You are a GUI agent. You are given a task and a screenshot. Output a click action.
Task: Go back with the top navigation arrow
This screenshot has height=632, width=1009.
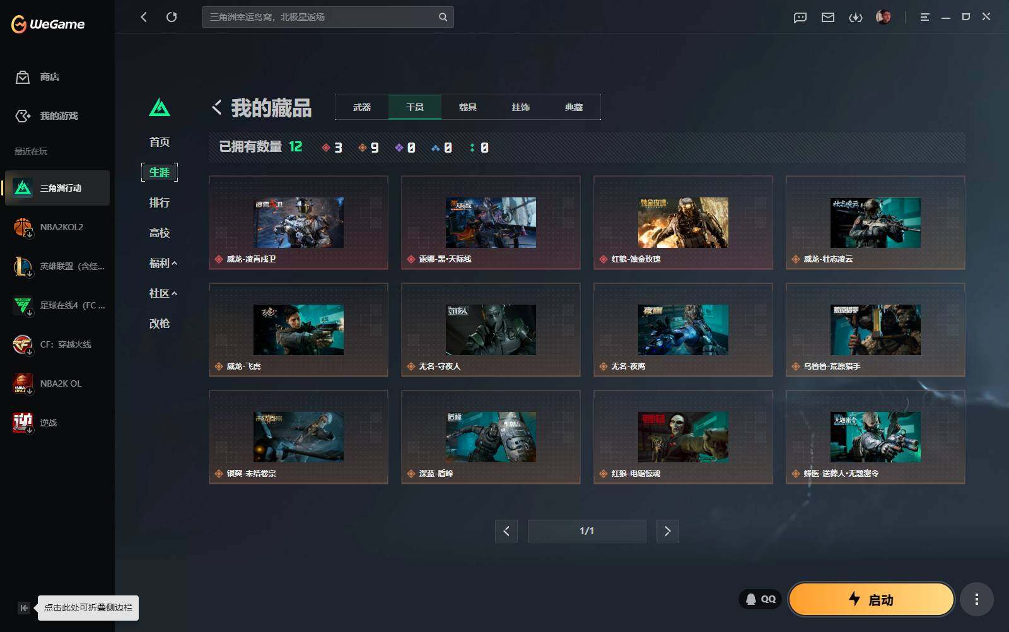[x=144, y=17]
